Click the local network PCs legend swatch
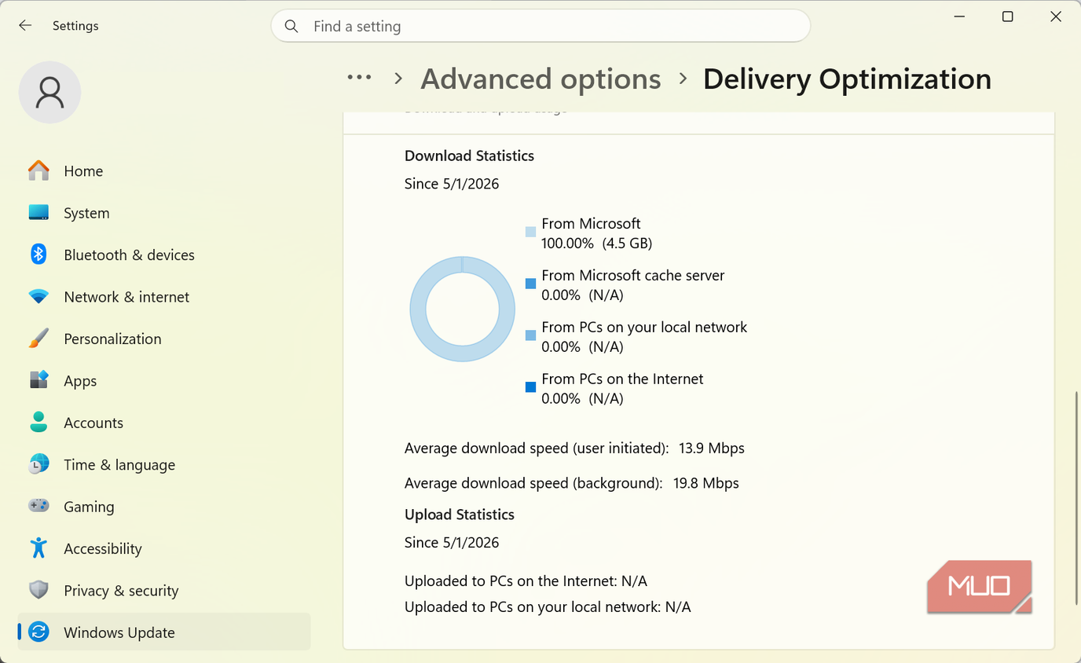1081x663 pixels. [x=531, y=335]
